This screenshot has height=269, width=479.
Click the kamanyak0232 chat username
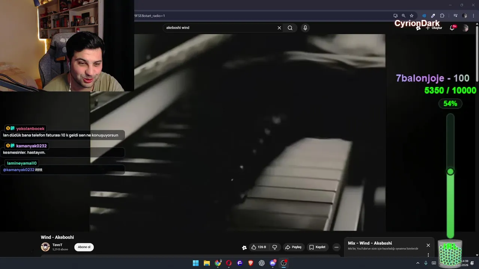[31, 146]
